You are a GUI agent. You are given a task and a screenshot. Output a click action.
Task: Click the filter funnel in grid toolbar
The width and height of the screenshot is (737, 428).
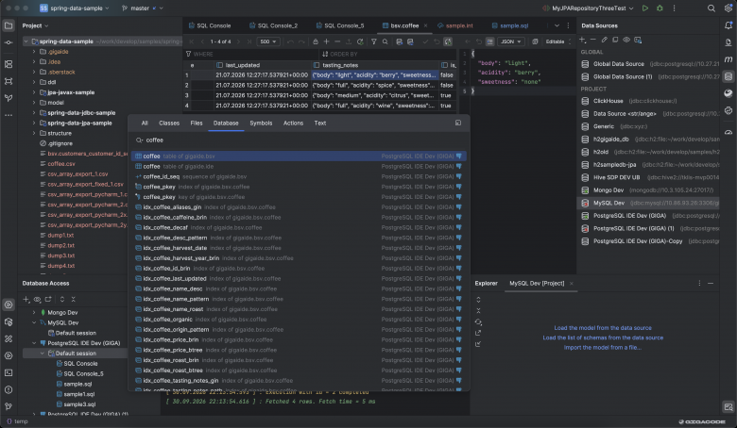pyautogui.click(x=373, y=41)
